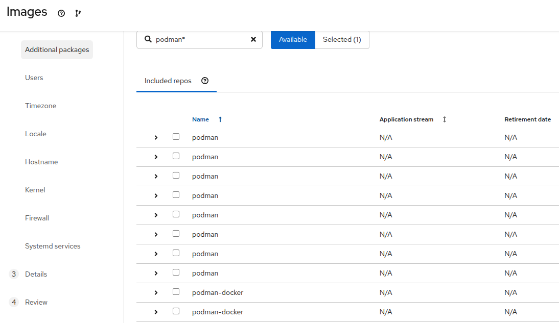This screenshot has height=323, width=559.
Task: Open the Firewall step in sidebar
Action: tap(37, 218)
